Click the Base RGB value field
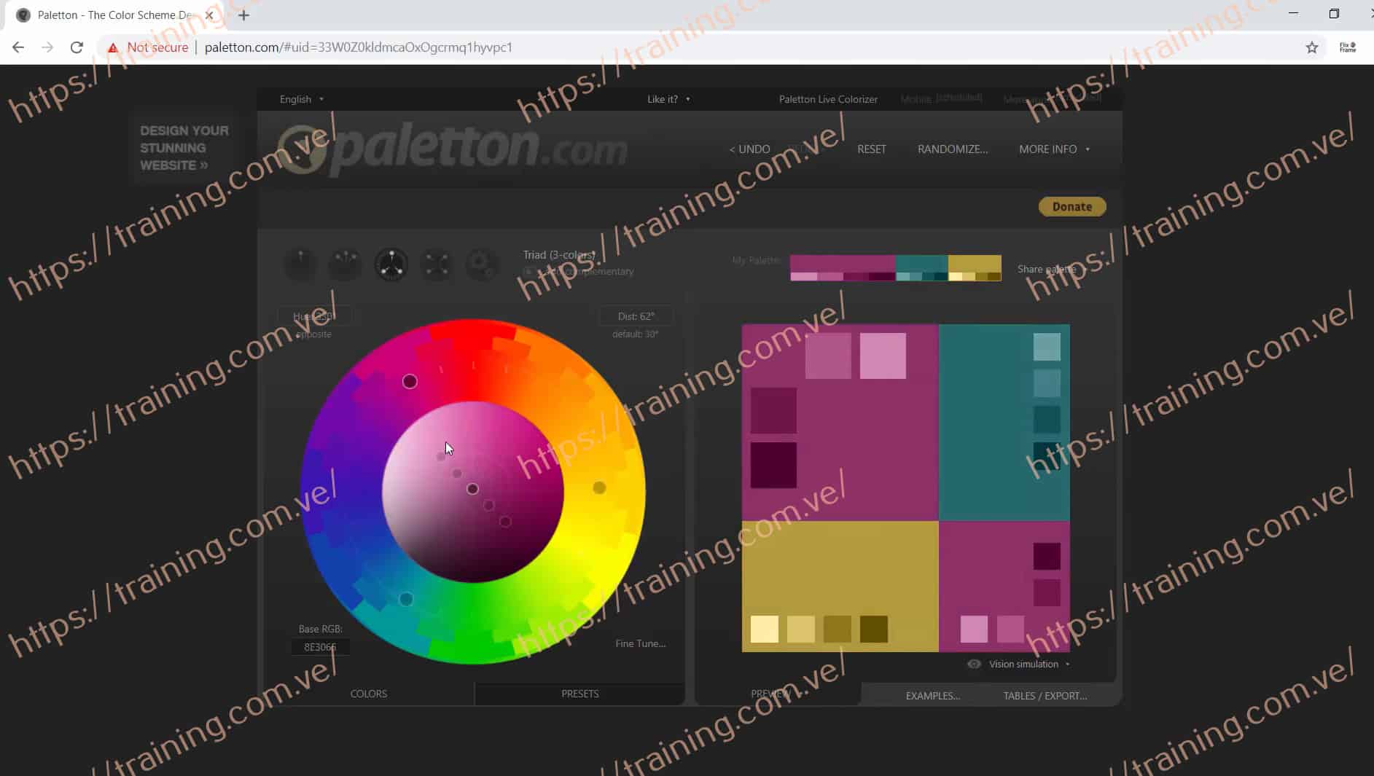1374x776 pixels. [320, 647]
